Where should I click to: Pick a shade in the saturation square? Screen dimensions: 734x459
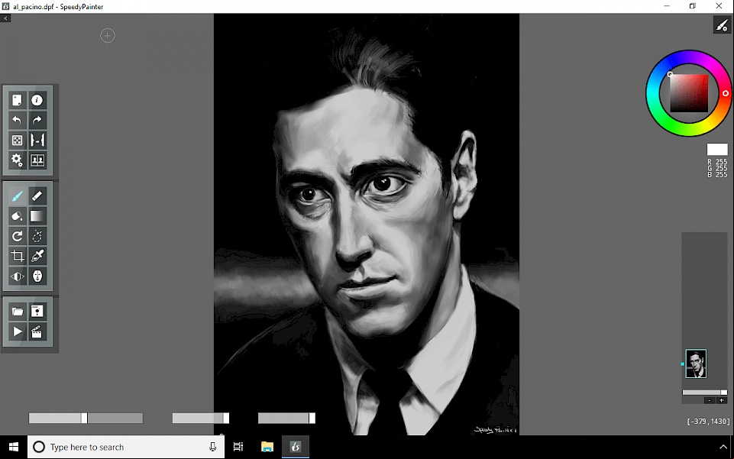[689, 93]
